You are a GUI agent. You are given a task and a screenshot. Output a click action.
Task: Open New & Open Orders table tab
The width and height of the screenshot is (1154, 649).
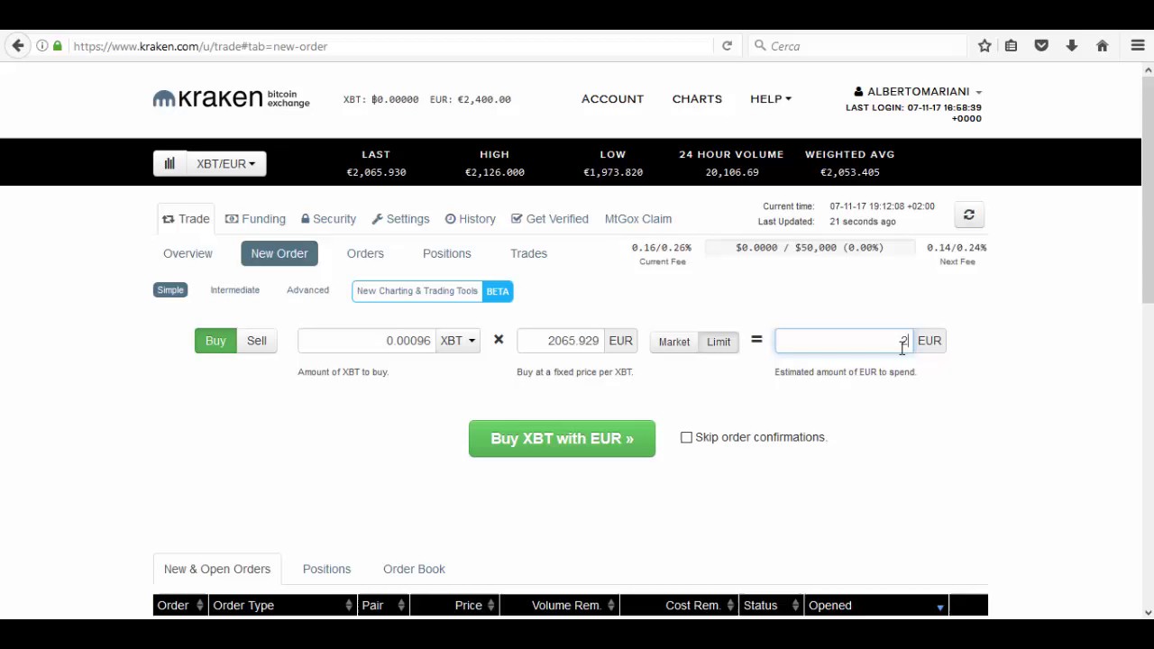[x=217, y=569]
